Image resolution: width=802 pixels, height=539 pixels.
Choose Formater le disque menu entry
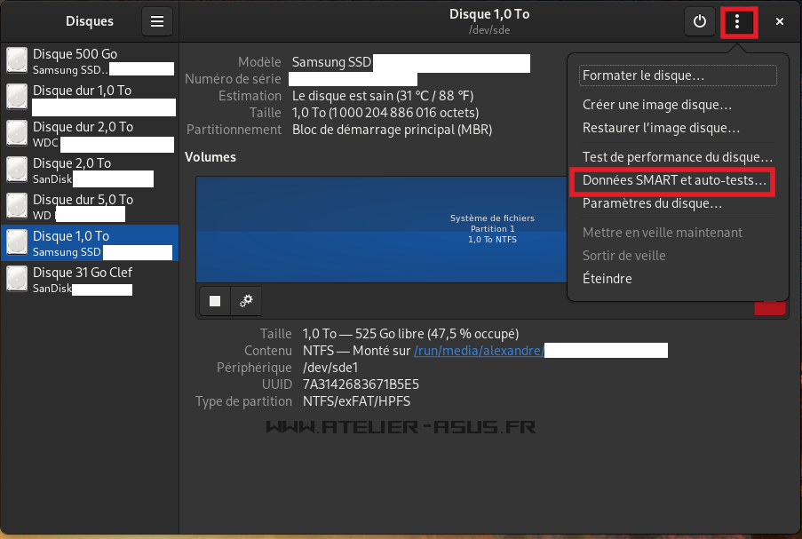click(678, 76)
